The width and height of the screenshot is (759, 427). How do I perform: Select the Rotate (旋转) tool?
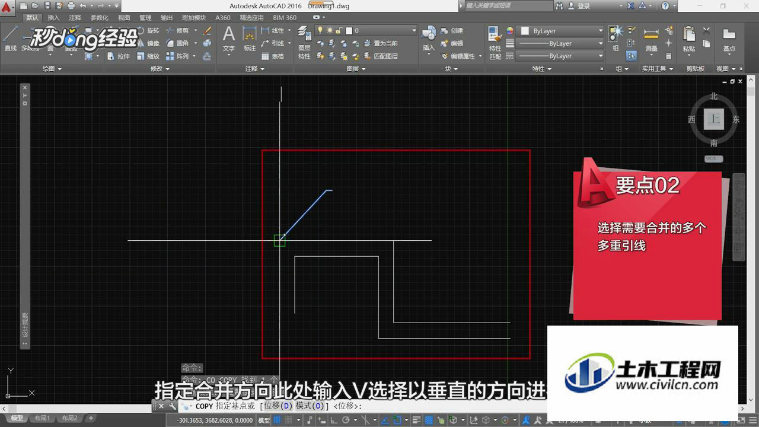coord(148,30)
